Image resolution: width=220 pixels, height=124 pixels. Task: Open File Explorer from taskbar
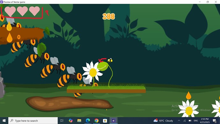tap(79, 120)
